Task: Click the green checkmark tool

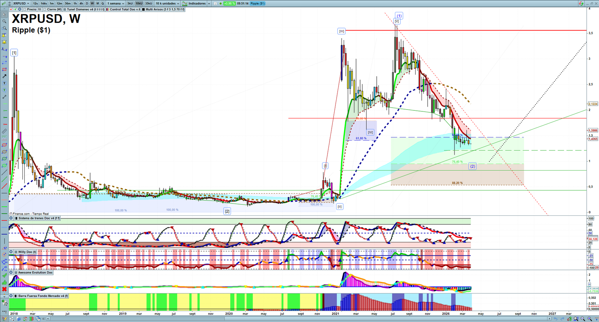Action: (x=4, y=276)
